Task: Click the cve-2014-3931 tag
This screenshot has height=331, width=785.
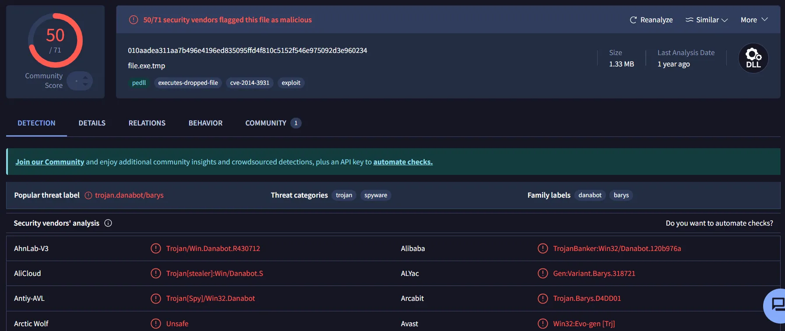Action: pyautogui.click(x=250, y=83)
